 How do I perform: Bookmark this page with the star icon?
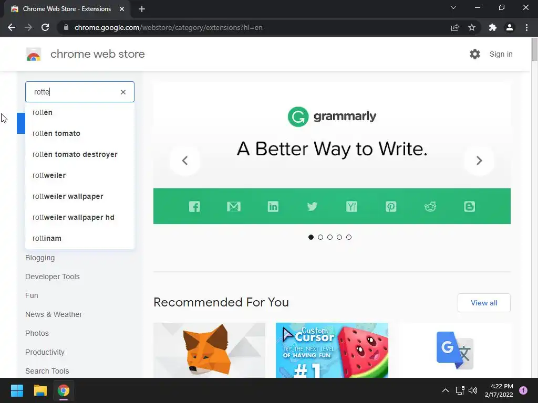coord(472,27)
